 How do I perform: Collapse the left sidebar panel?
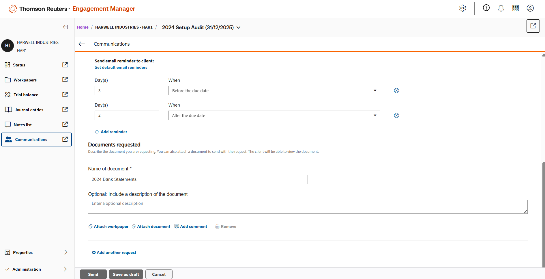pyautogui.click(x=65, y=27)
